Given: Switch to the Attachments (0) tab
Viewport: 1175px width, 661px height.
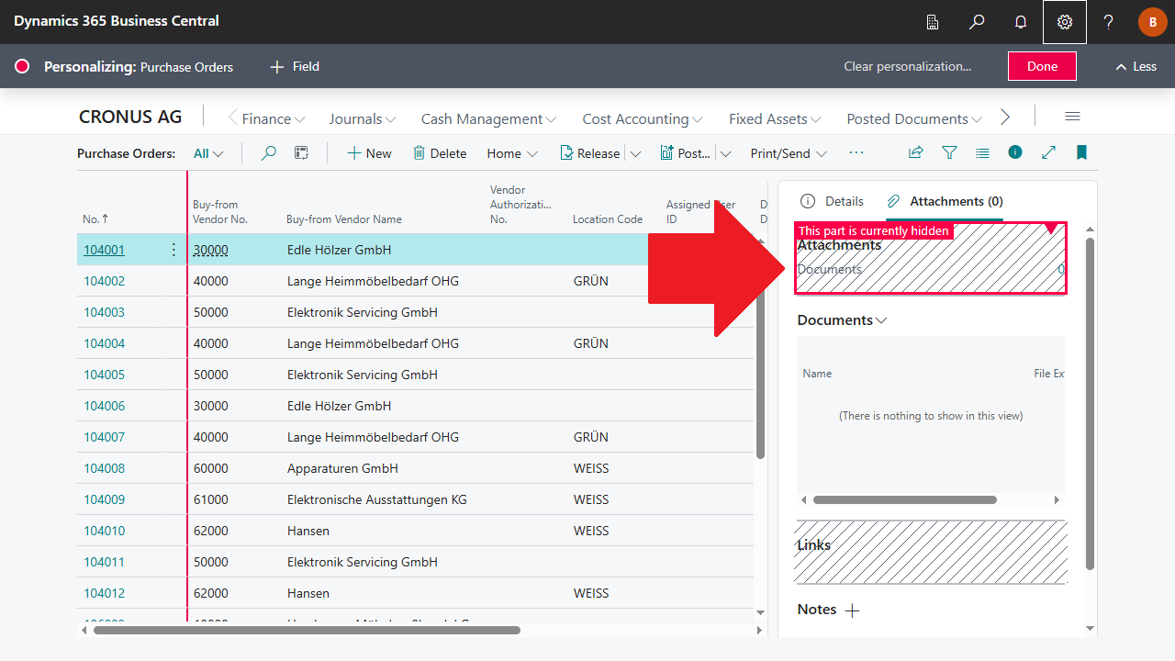Looking at the screenshot, I should [x=944, y=201].
